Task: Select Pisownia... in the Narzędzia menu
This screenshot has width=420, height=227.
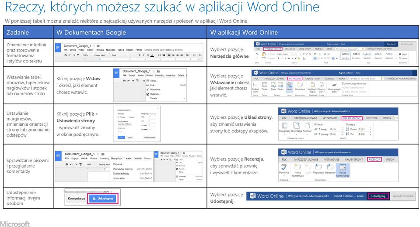Action: click(x=118, y=164)
